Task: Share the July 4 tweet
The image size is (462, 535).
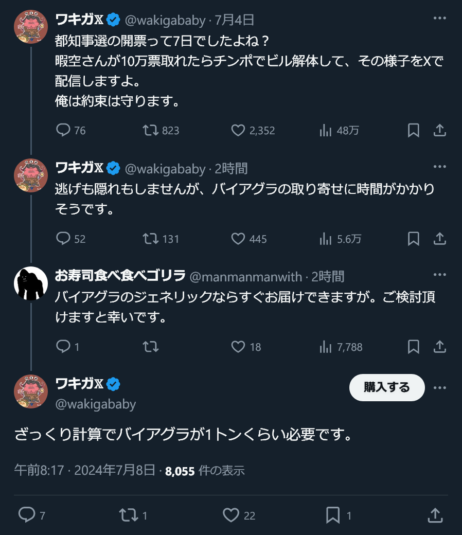Action: [439, 130]
